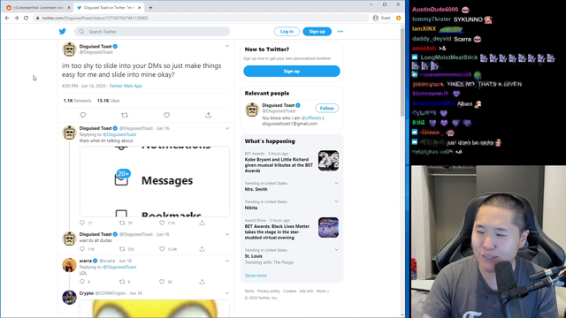Share 'wait its all dudes' tweet

coord(202,249)
